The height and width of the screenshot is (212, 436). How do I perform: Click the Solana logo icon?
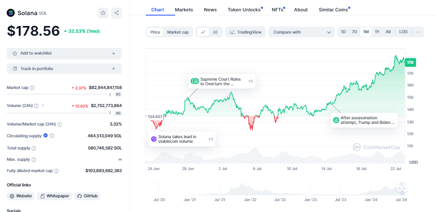[11, 13]
